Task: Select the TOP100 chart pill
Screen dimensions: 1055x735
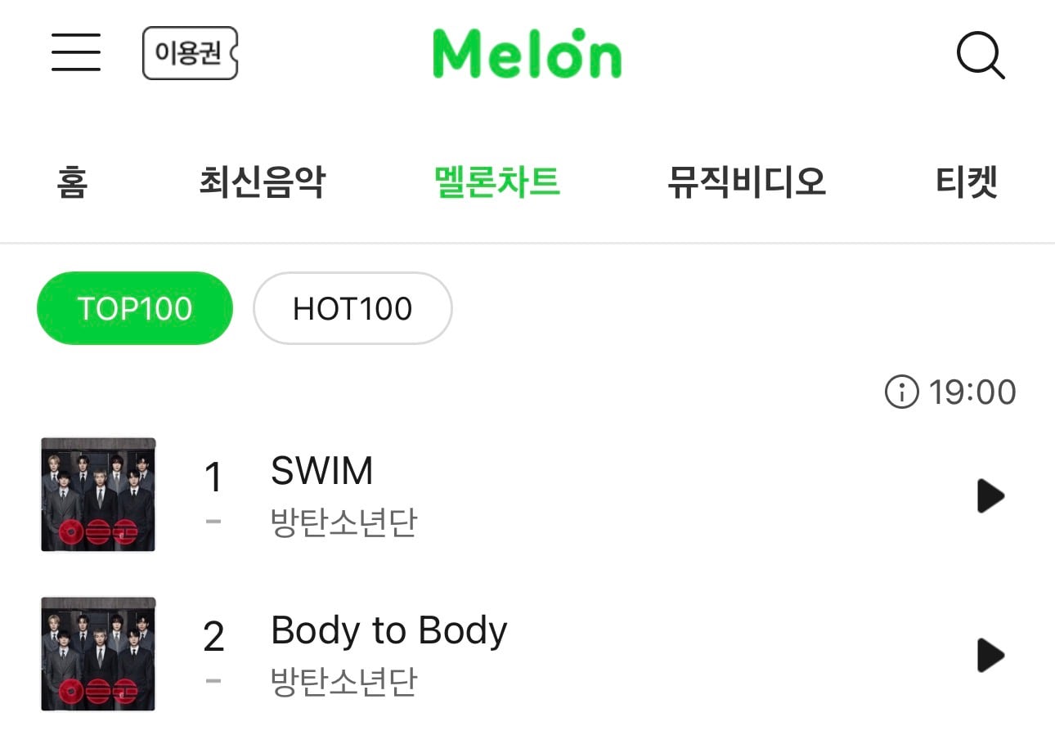Action: 135,308
